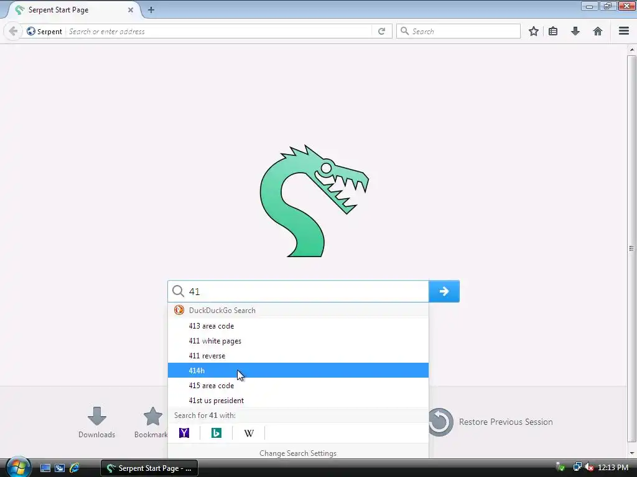Click the 12:13 PM clock
The image size is (637, 477).
pos(613,468)
